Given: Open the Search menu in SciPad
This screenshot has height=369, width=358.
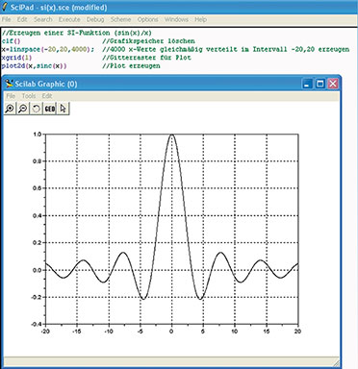Looking at the screenshot, I should [x=43, y=19].
